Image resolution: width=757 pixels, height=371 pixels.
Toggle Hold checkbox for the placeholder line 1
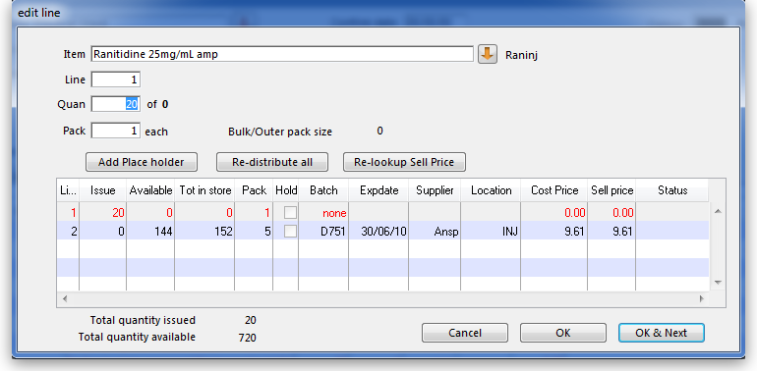coord(290,212)
